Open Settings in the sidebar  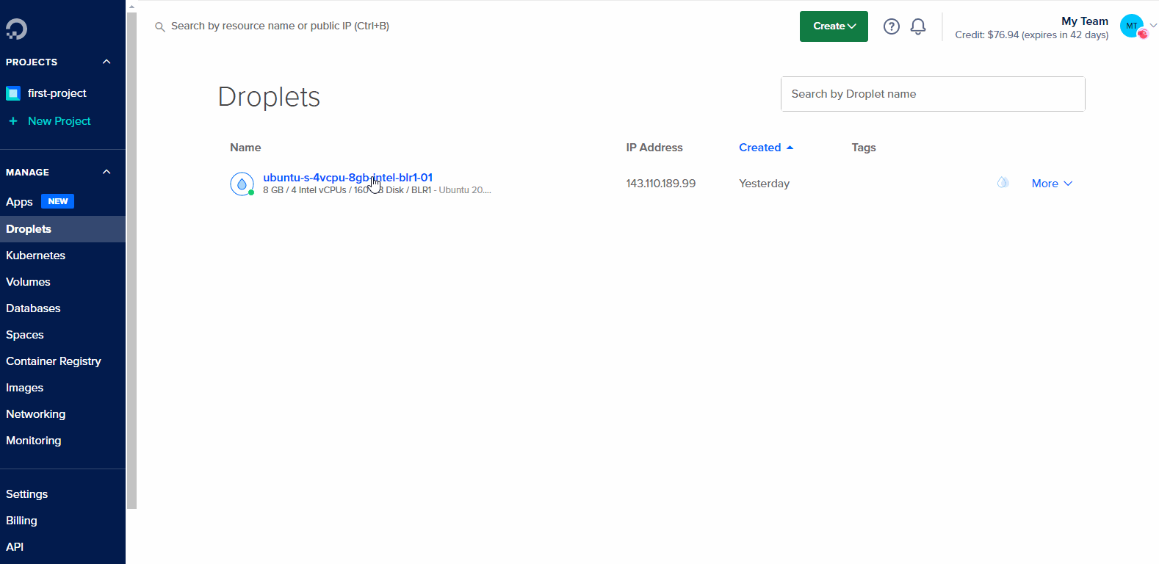[26, 494]
